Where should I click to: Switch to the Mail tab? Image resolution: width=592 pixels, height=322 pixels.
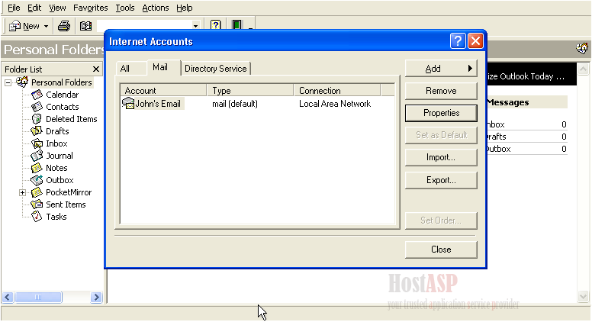[x=160, y=67]
